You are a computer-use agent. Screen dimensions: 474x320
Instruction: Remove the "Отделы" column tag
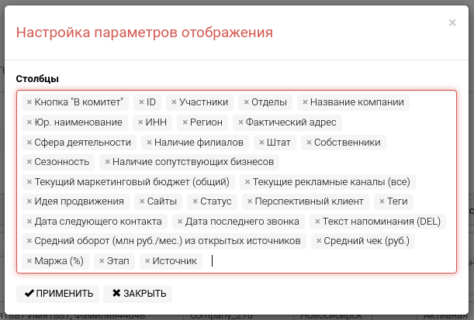click(246, 102)
